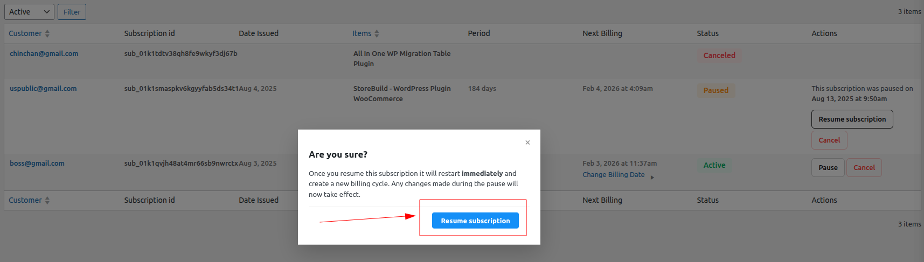Viewport: 924px width, 262px height.
Task: Cancel the Paused uspublic subscription
Action: pos(829,140)
